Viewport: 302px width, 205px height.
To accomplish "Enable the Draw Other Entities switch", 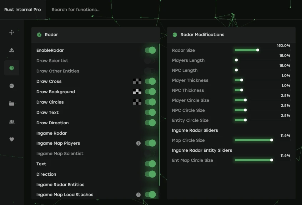I will (x=150, y=71).
